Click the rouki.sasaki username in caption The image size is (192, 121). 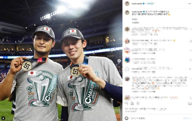(137, 12)
